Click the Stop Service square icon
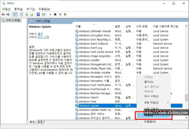This screenshot has height=129, width=189. (x=55, y=14)
